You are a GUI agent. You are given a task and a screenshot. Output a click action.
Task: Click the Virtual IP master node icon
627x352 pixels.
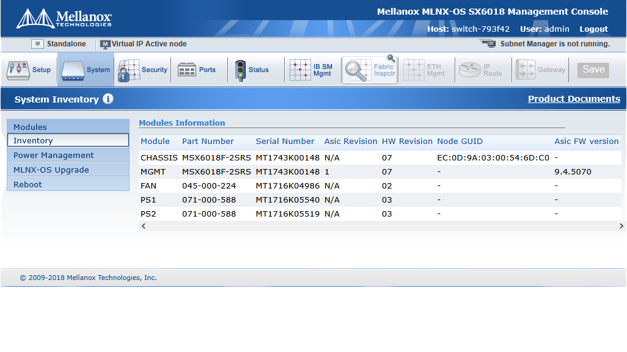[x=105, y=45]
